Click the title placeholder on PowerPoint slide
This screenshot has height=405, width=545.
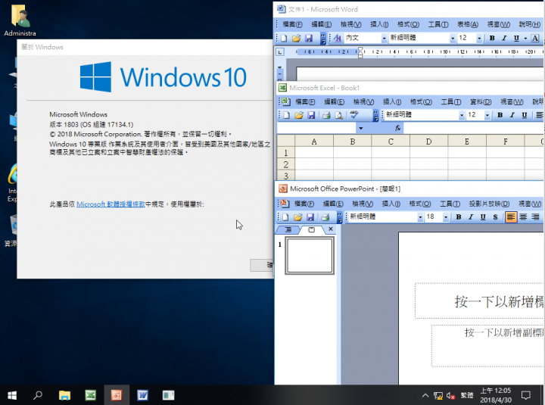pos(480,301)
